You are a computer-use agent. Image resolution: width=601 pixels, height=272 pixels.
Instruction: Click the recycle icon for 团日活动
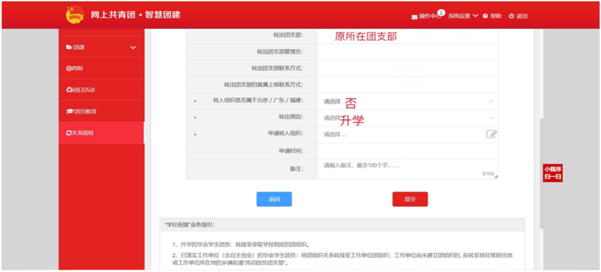coord(69,90)
